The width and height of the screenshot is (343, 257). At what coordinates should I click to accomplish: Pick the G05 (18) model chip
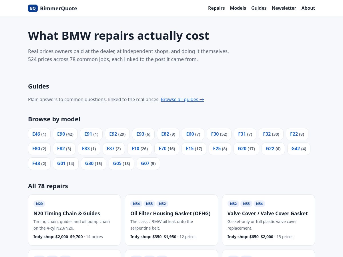coord(121,164)
